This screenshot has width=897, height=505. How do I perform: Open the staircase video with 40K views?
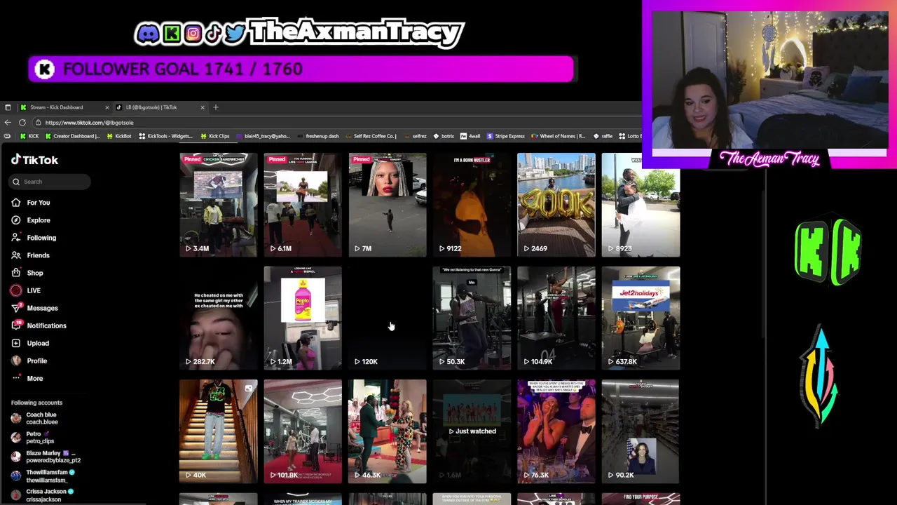click(219, 431)
